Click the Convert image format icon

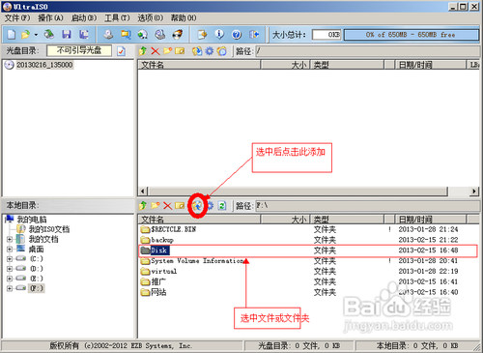(126, 34)
